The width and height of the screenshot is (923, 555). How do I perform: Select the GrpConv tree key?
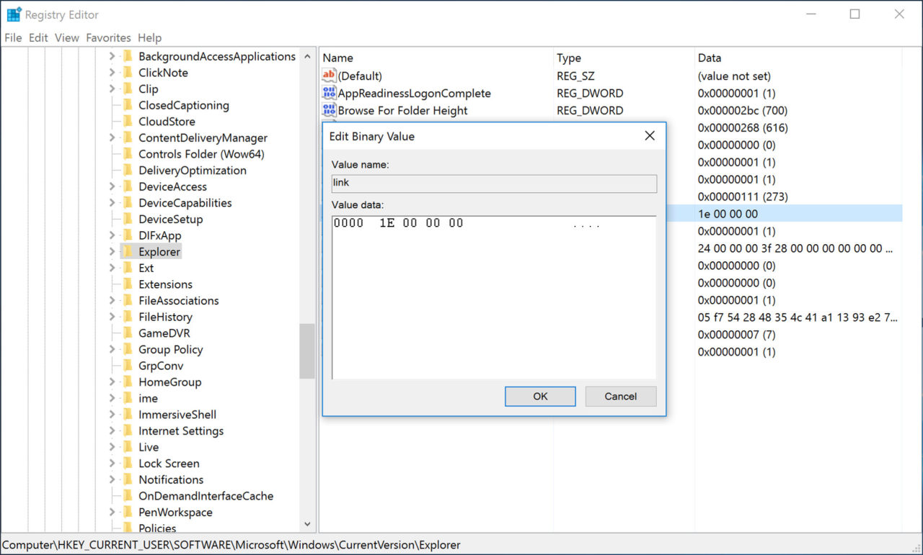161,366
